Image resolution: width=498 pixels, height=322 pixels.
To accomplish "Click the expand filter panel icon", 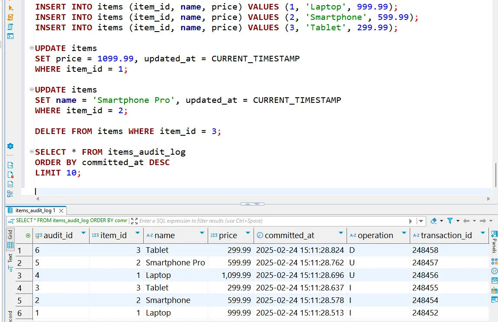I will (135, 221).
